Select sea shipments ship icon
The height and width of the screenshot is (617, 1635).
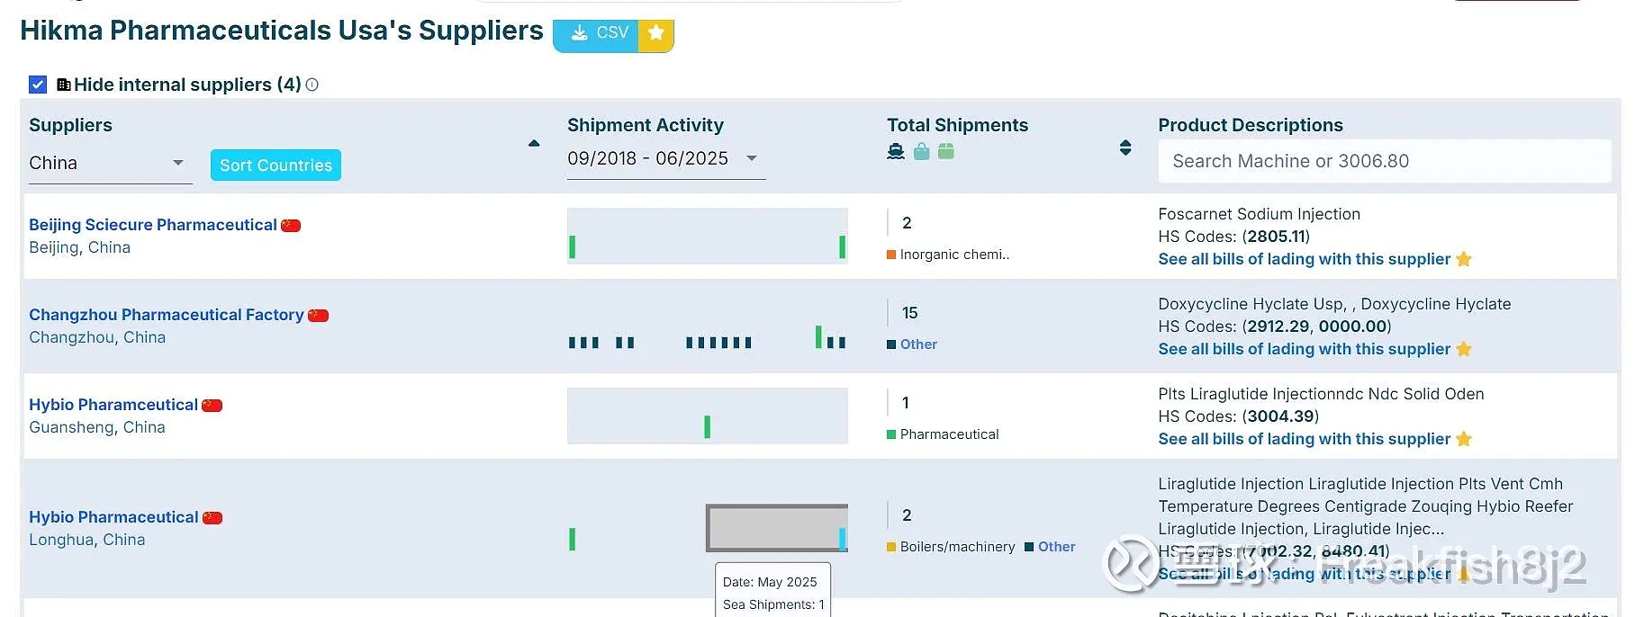tap(896, 151)
